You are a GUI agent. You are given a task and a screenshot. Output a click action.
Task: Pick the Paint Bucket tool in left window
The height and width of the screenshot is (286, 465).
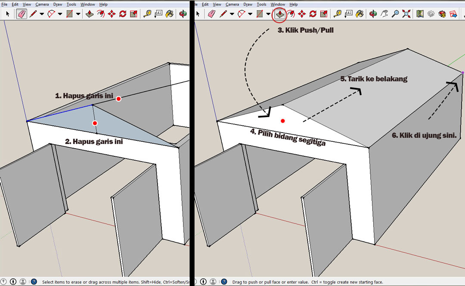tap(170, 14)
